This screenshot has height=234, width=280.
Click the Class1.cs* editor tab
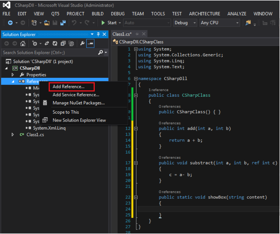point(122,34)
